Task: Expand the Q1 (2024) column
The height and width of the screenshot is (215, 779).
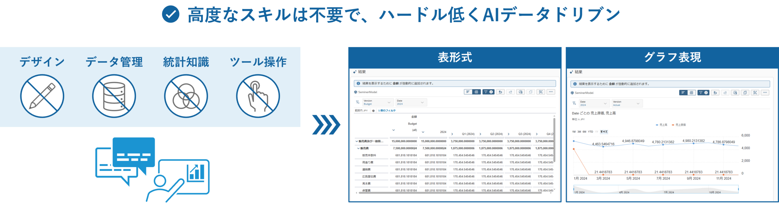Action: (x=452, y=134)
